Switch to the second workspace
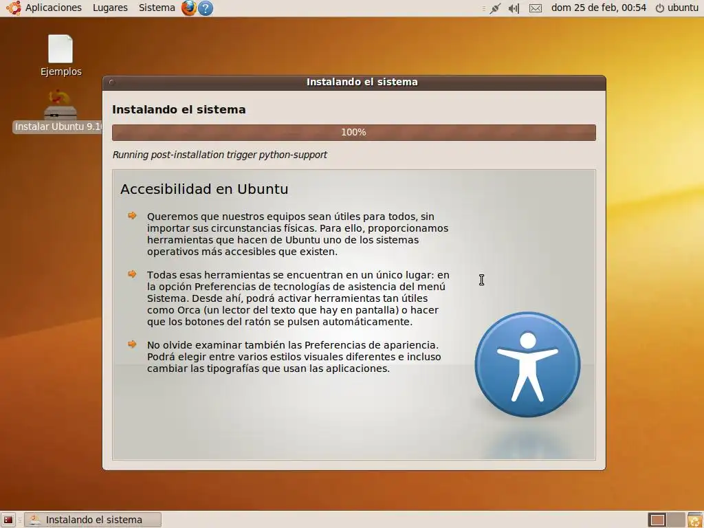The height and width of the screenshot is (528, 704). [676, 520]
